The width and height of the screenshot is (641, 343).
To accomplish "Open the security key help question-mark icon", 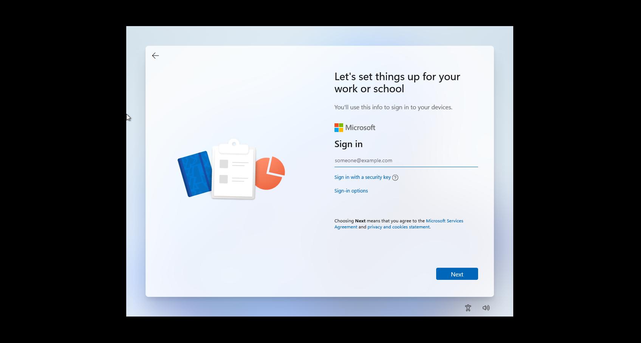I will pos(395,177).
